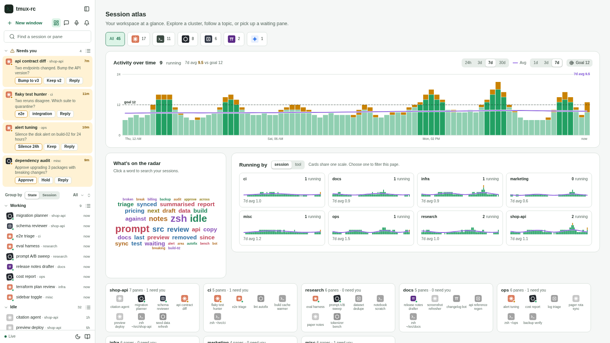Click the word 'idle' in radar
Screen dimensions: 610x343
198,218
